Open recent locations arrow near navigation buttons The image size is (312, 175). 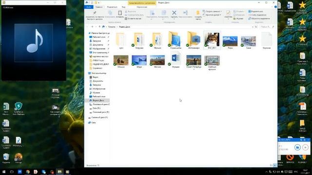pyautogui.click(x=96, y=27)
